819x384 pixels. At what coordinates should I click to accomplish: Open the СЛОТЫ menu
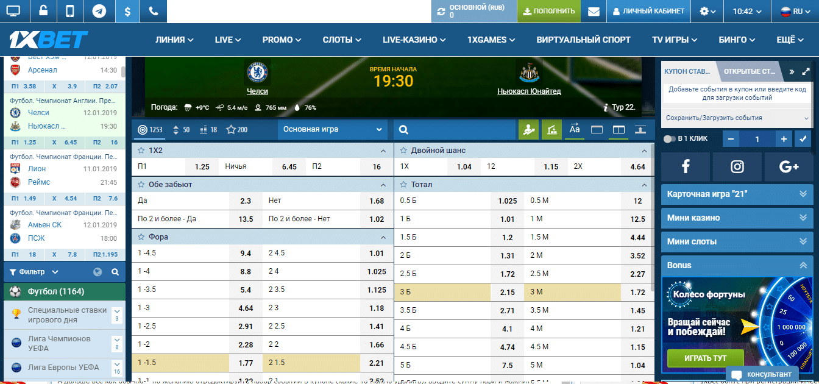click(x=342, y=40)
